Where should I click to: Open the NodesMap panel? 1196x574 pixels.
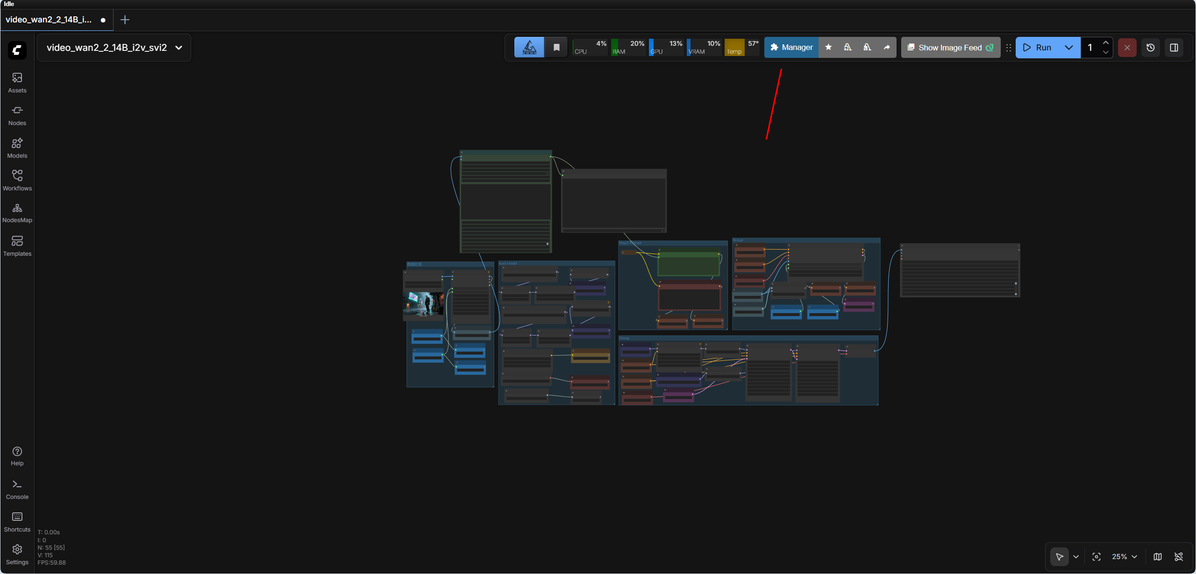[x=17, y=213]
